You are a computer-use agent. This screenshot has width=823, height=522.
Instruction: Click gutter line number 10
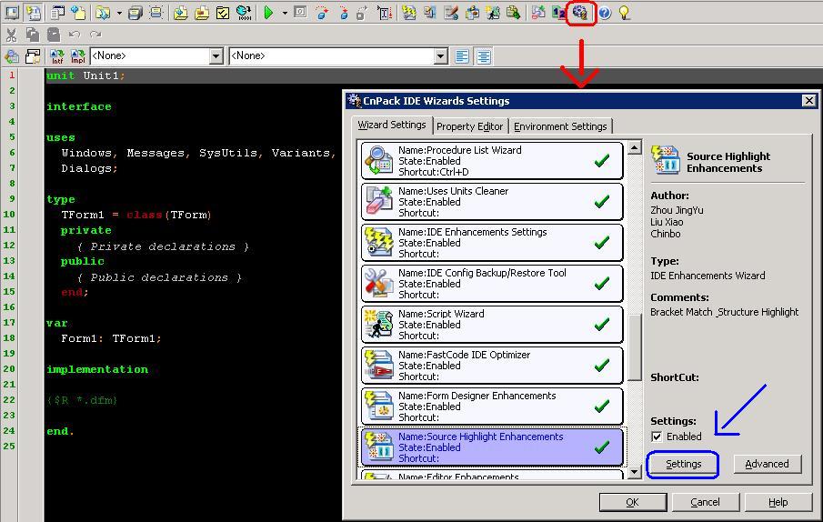(9, 214)
